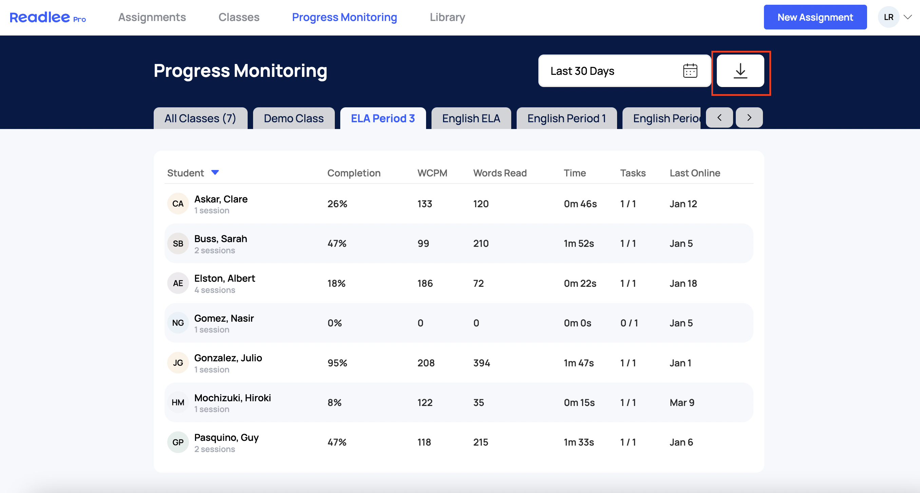Toggle Student column sort arrow
The height and width of the screenshot is (493, 920).
click(215, 173)
